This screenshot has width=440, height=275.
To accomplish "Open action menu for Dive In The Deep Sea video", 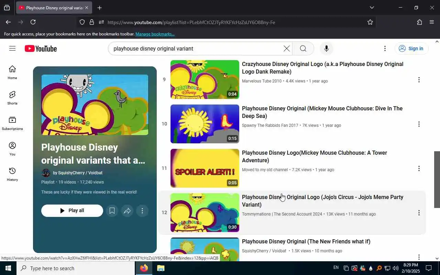I will pyautogui.click(x=419, y=124).
